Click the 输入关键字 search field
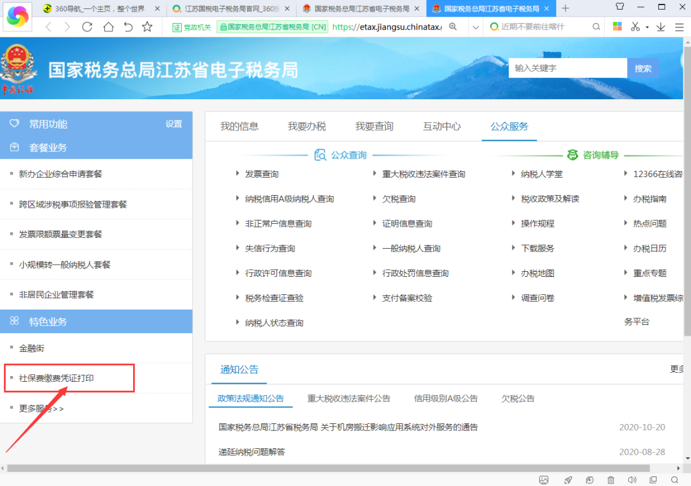 pos(568,68)
